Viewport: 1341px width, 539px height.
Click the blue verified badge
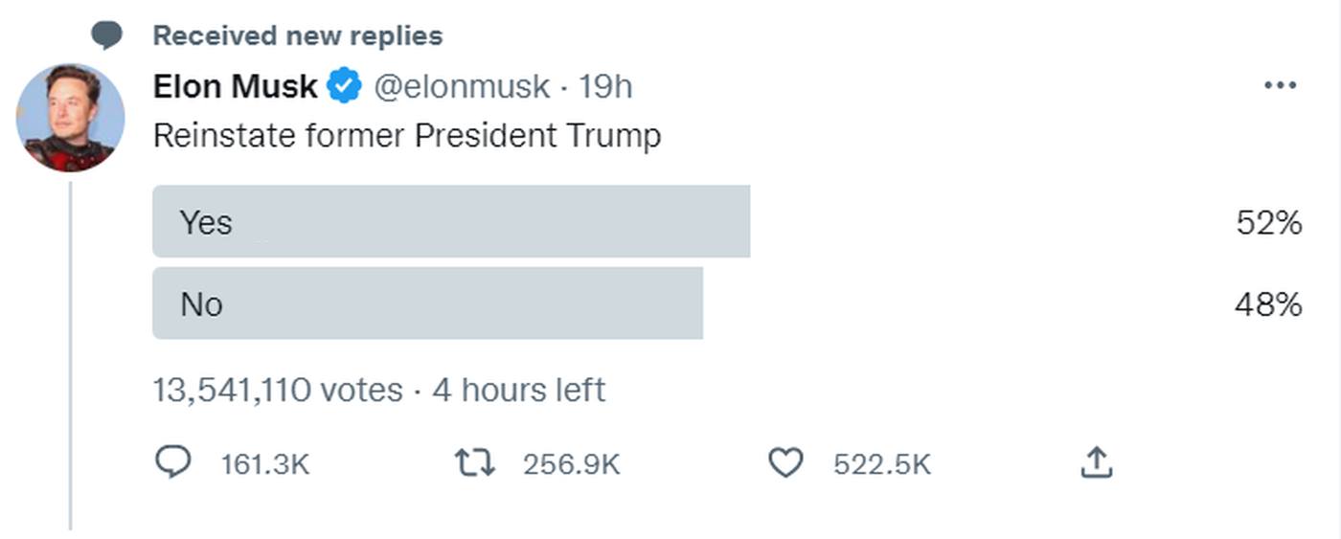point(345,87)
